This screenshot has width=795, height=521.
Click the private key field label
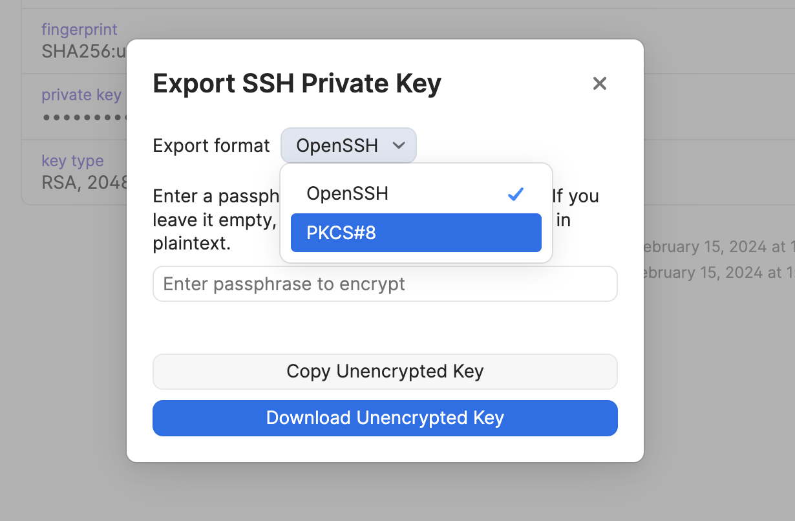(81, 95)
